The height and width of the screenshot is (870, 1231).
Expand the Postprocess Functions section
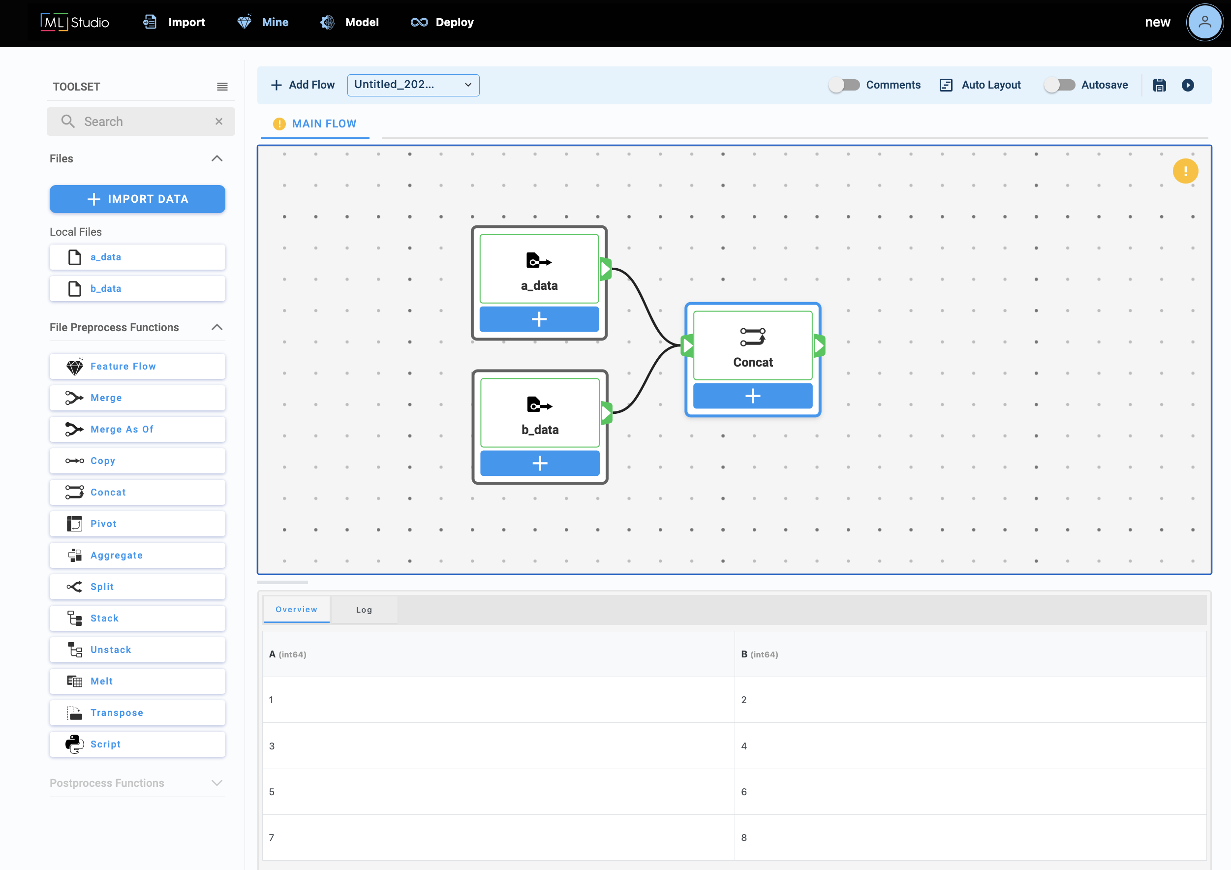point(216,783)
